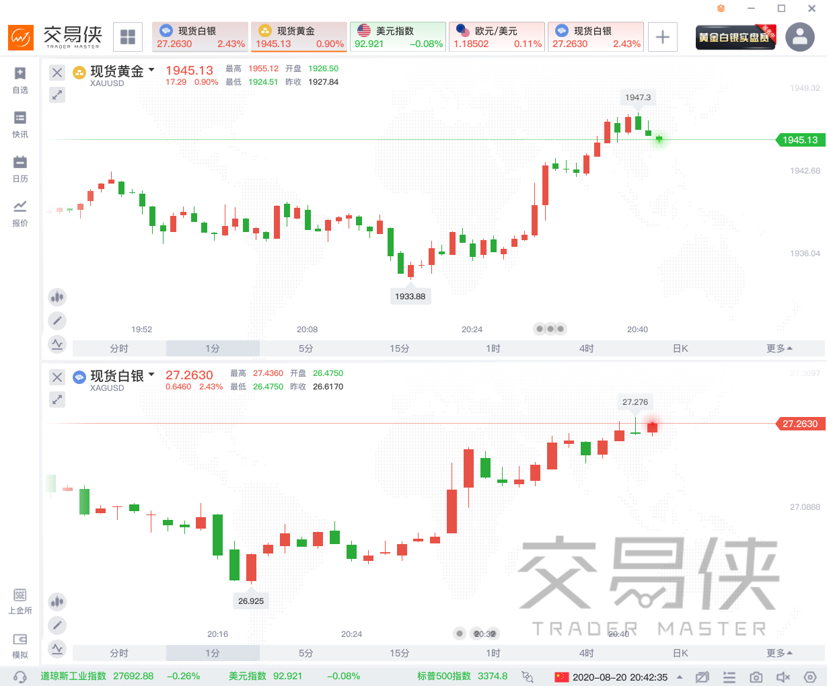Select 1时 timeframe in gold chart
827x686 pixels.
[x=493, y=348]
